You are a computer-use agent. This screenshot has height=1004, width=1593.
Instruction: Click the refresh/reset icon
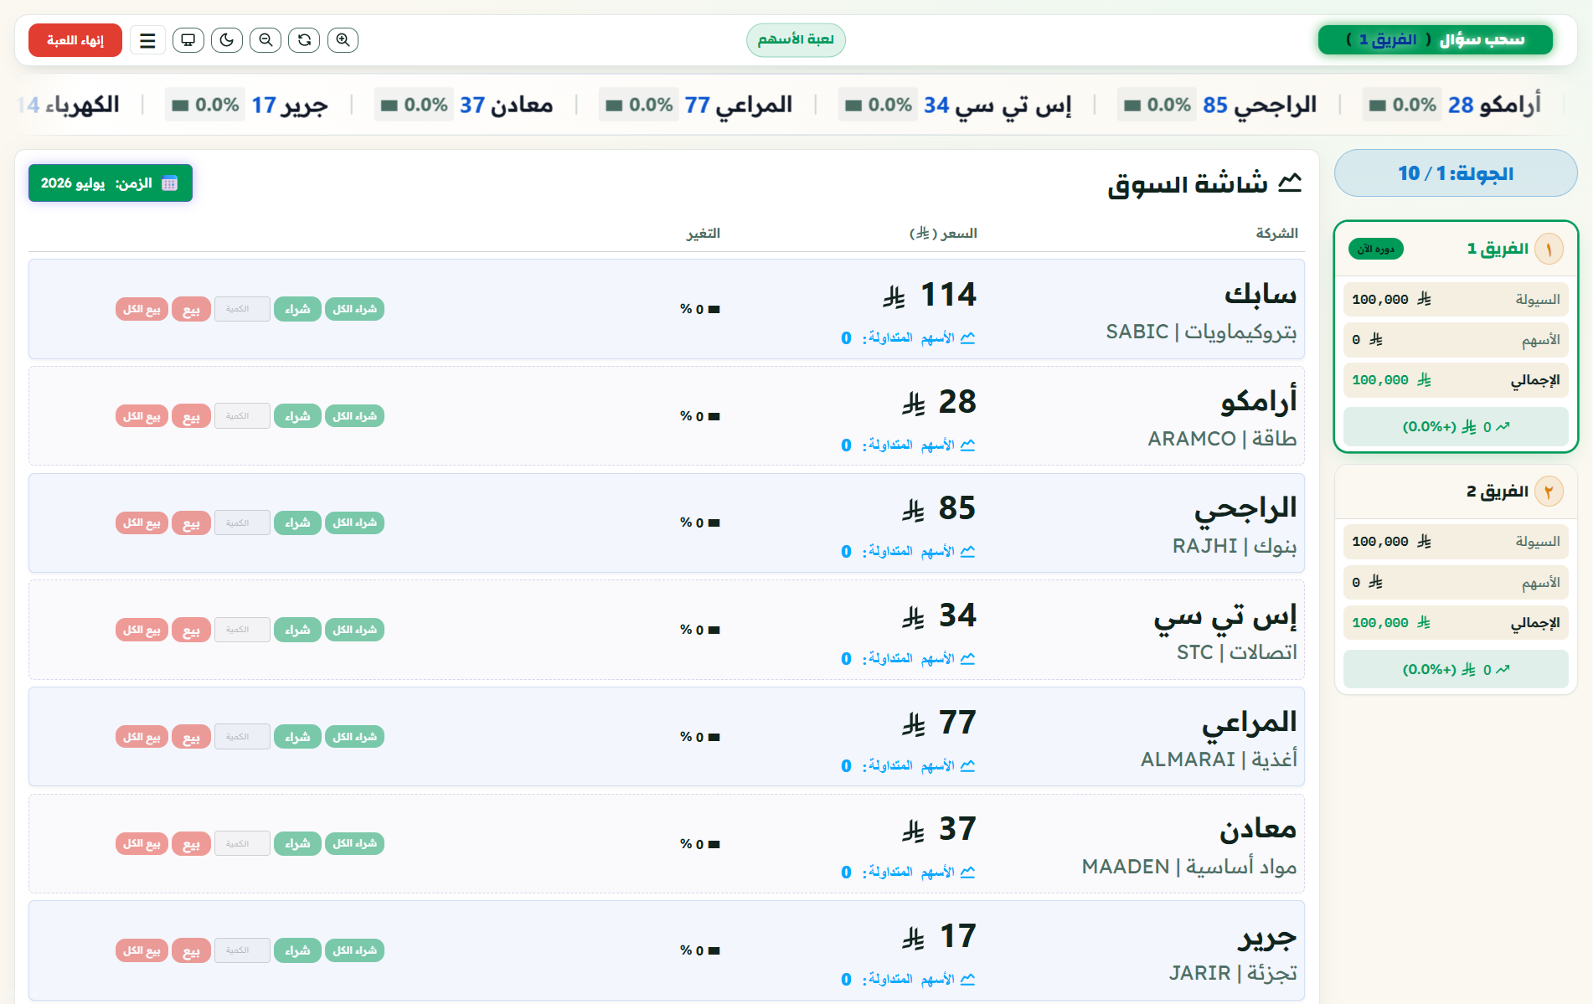pyautogui.click(x=304, y=40)
